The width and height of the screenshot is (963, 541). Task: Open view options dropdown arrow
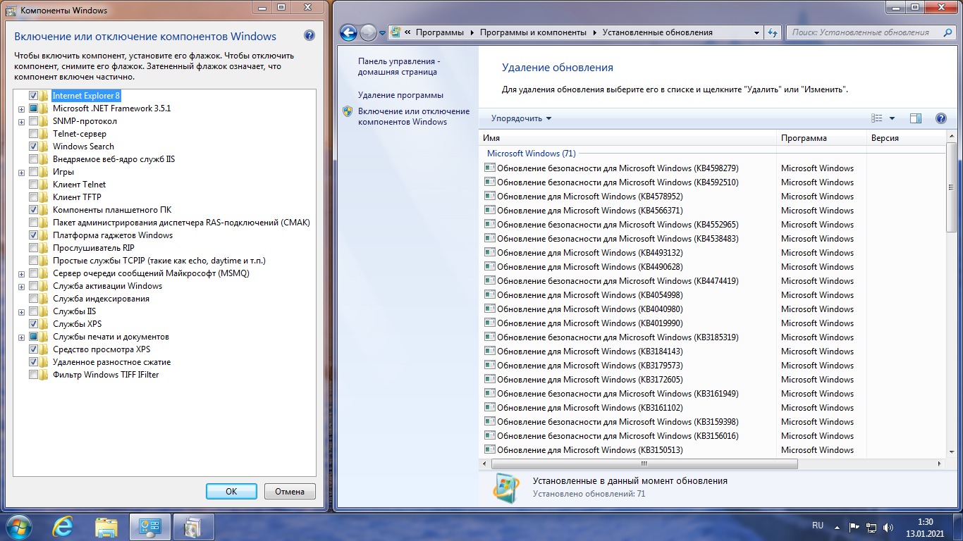pyautogui.click(x=892, y=118)
